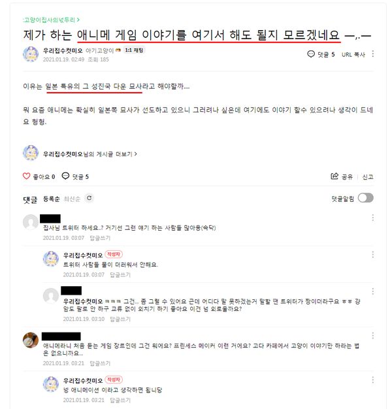Image resolution: width=392 pixels, height=409 pixels.
Task: Click the comment refresh icon
Action: pos(90,198)
